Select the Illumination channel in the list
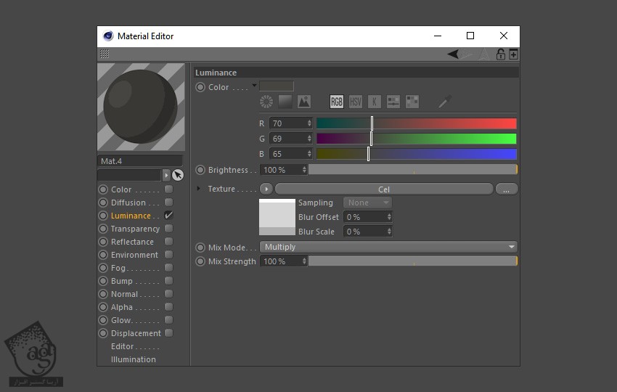Screen dimensions: 617x392 [x=133, y=359]
